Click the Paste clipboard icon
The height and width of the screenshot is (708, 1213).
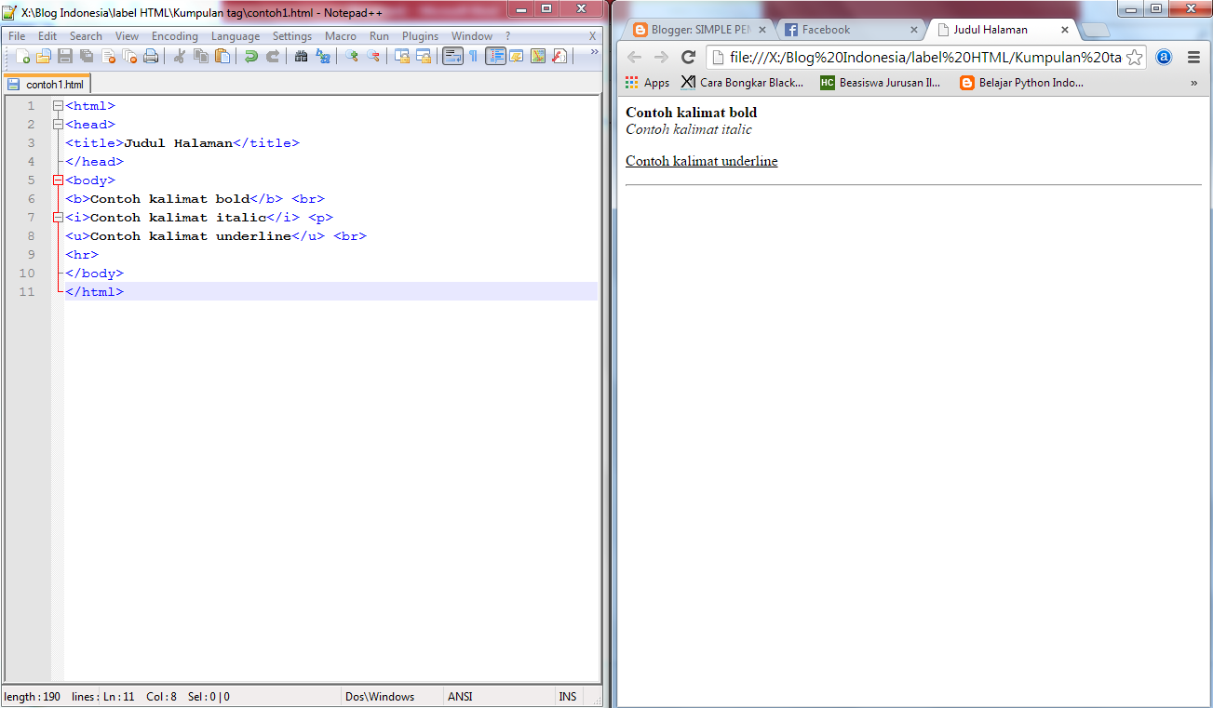(x=222, y=57)
